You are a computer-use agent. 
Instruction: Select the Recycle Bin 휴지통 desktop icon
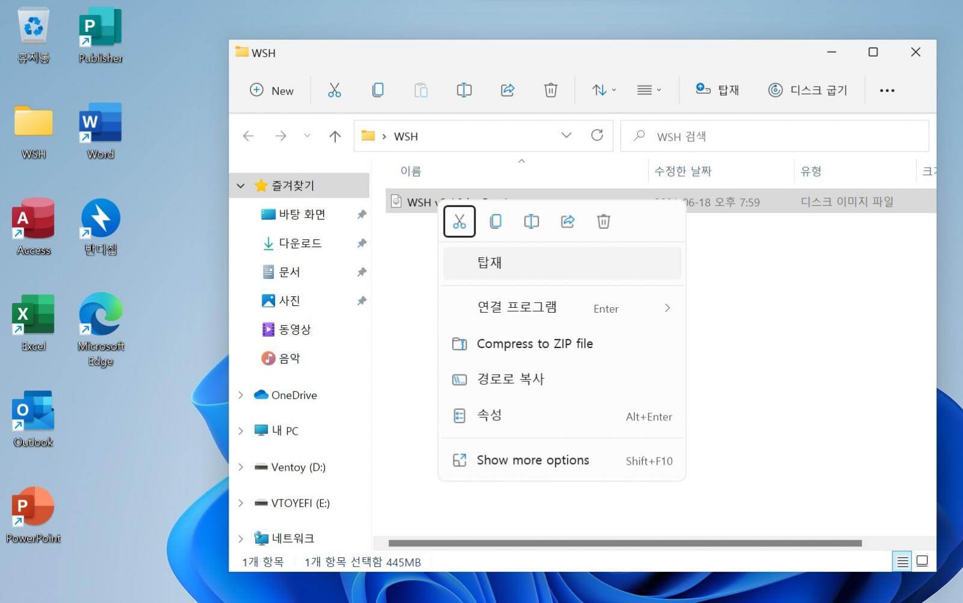tap(34, 36)
